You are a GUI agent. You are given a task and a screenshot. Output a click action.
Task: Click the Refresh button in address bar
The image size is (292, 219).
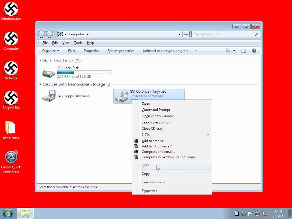[186, 34]
